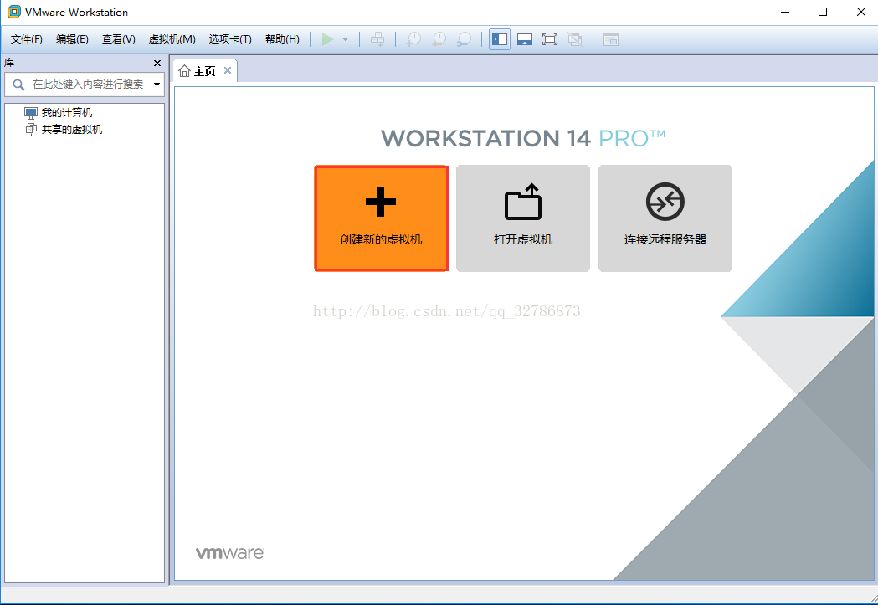Image resolution: width=878 pixels, height=605 pixels.
Task: Maximize the VMware Workstation window
Action: (823, 12)
